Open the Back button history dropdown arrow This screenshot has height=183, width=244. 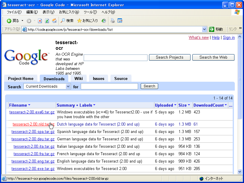pos(22,21)
